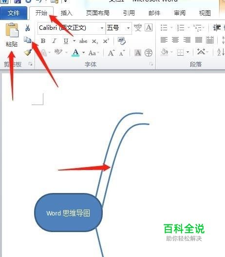Click the Shrink Font icon
The width and height of the screenshot is (225, 257).
[122, 53]
